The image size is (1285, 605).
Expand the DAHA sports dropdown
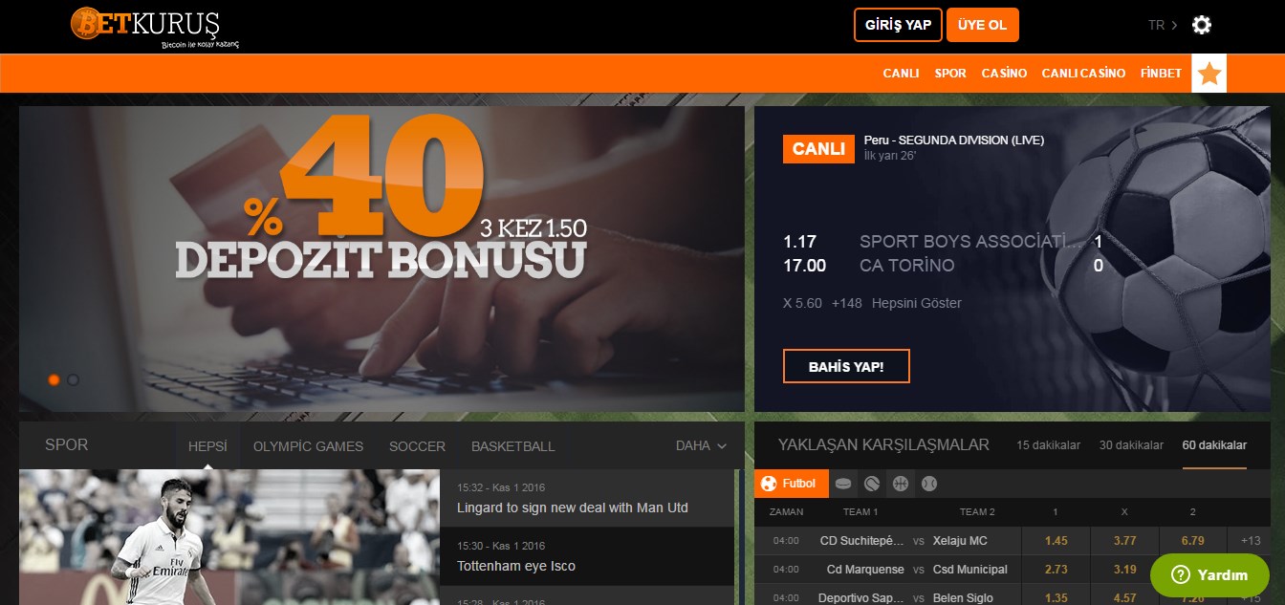coord(701,446)
